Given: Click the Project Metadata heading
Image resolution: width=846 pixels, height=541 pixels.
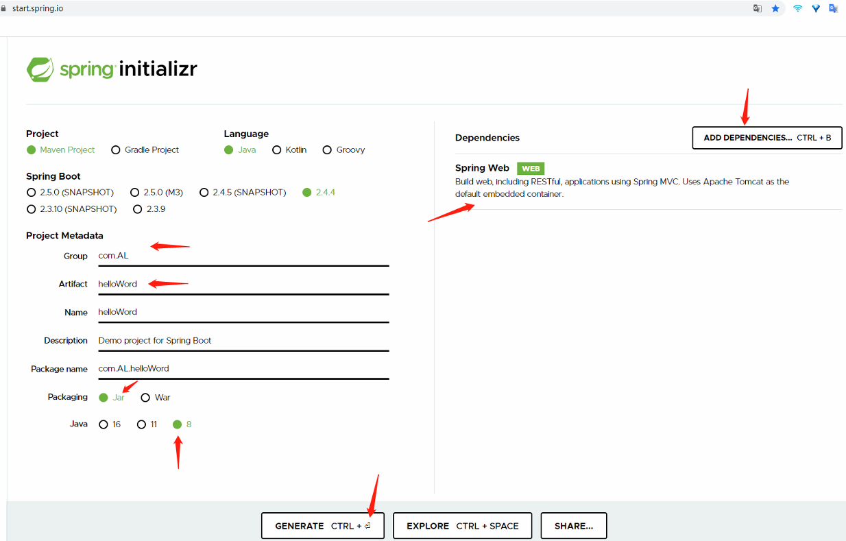Looking at the screenshot, I should [x=64, y=235].
